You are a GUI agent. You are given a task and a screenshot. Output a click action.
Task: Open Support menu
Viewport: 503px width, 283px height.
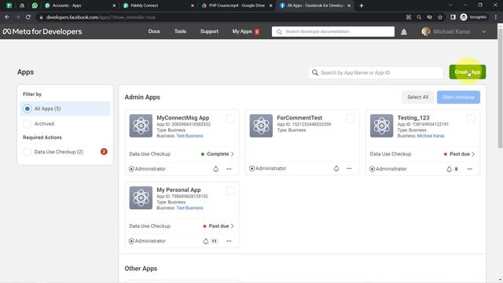point(209,31)
